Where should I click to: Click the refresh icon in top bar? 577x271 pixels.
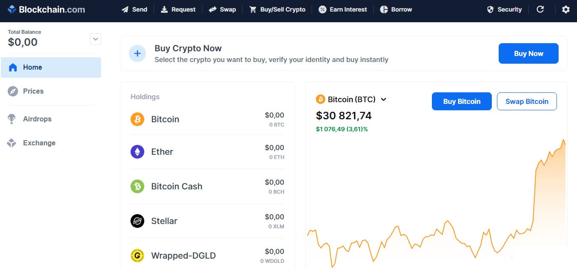pyautogui.click(x=540, y=9)
